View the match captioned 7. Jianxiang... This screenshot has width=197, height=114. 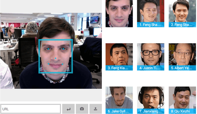coord(151,100)
